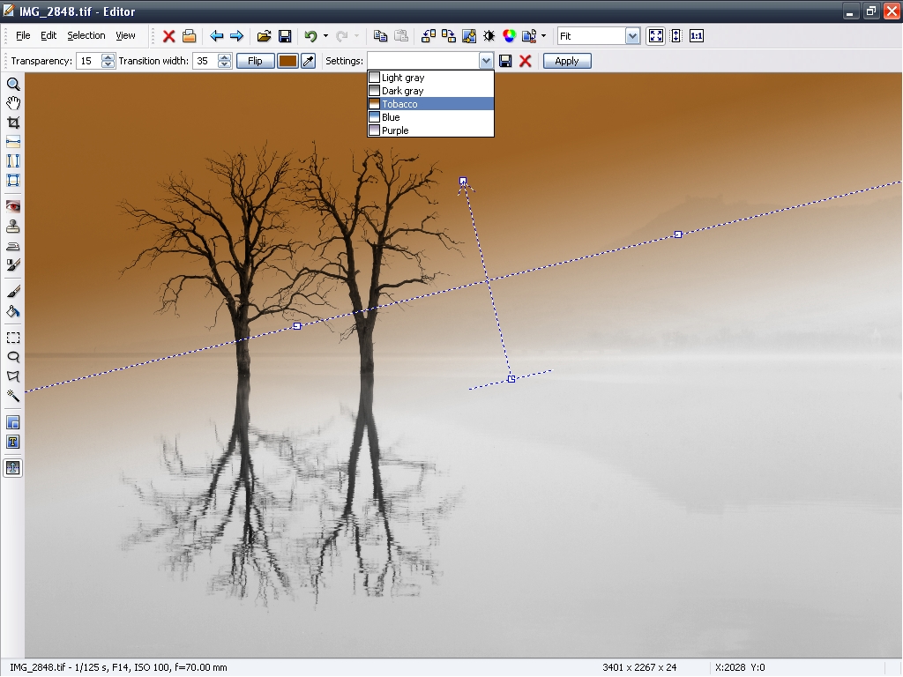Image resolution: width=903 pixels, height=677 pixels.
Task: Choose the Red-eye removal tool
Action: pos(13,205)
